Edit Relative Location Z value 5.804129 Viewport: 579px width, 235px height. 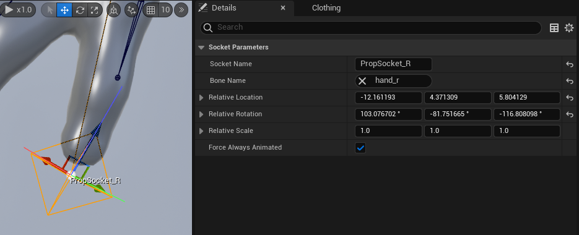pos(527,98)
